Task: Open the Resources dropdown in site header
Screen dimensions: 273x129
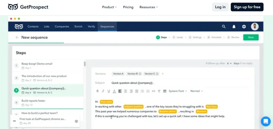Action: (x=149, y=7)
